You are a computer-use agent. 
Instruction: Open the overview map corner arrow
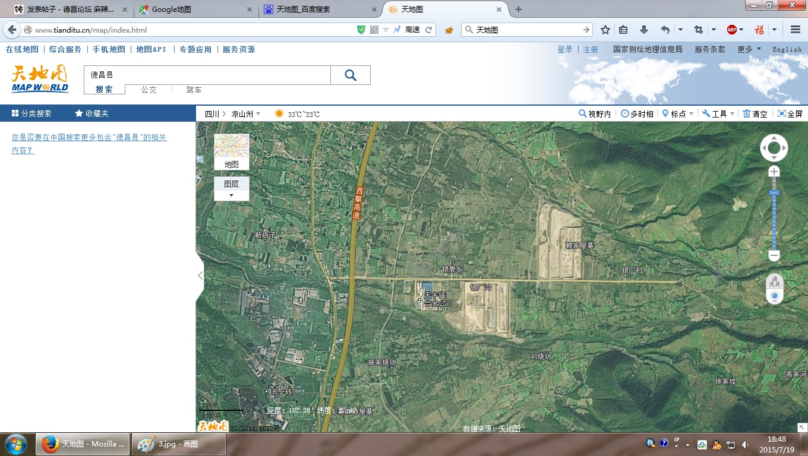tap(801, 427)
